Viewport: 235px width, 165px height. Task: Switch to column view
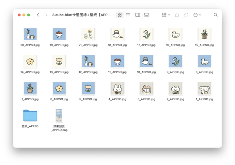pos(137,15)
